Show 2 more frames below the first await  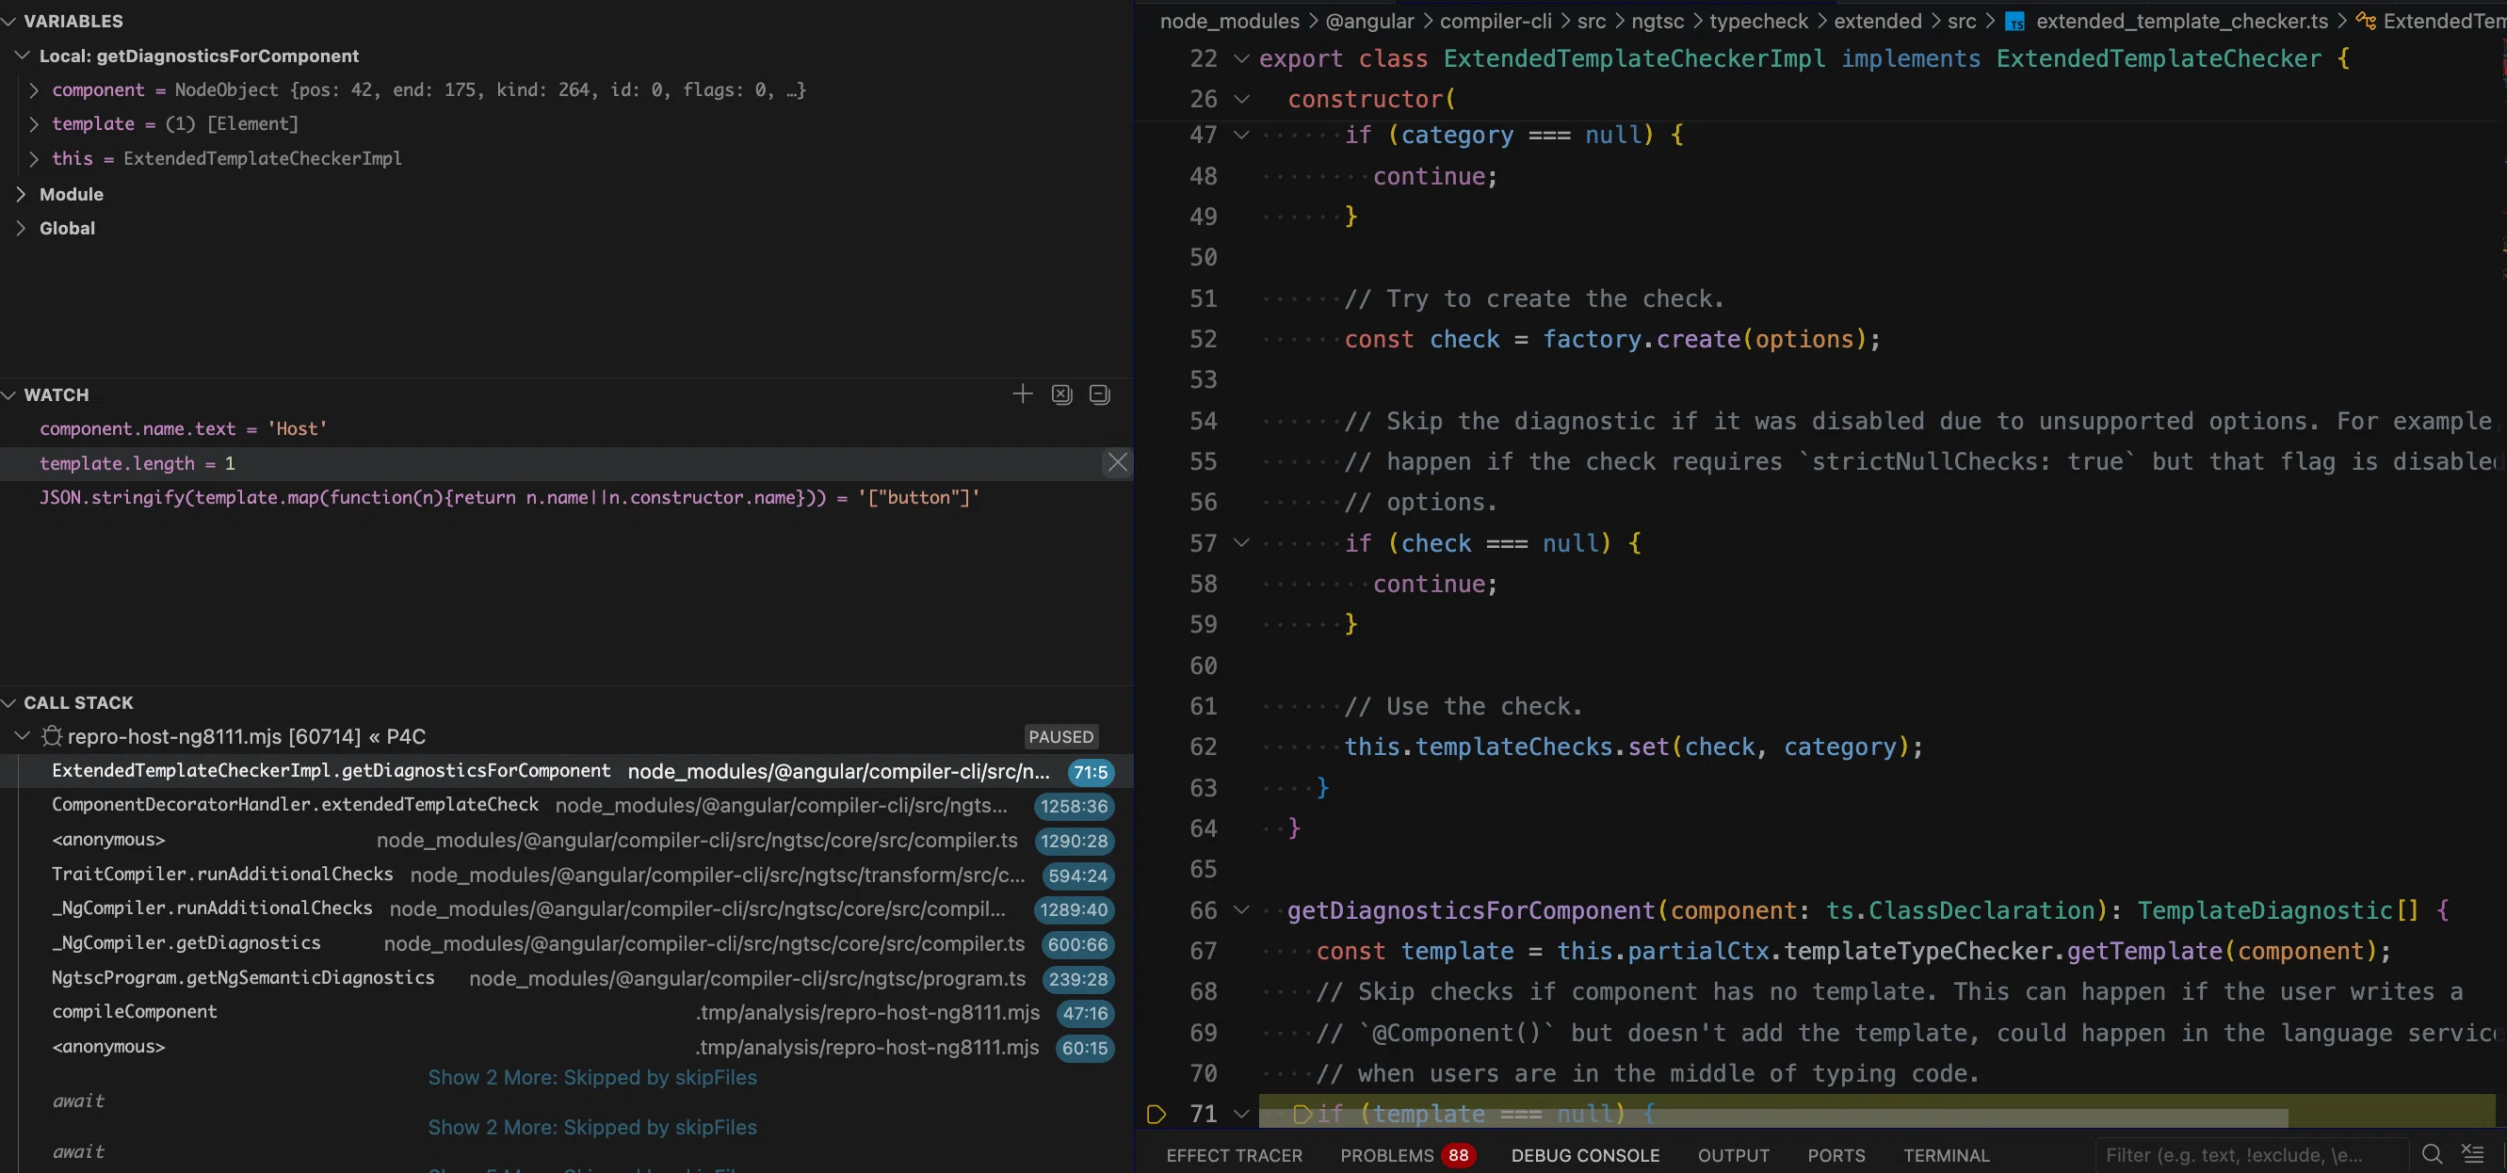591,1127
